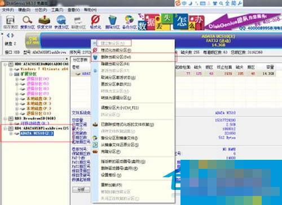The image size is (282, 205).
Task: Click the Save Changes (保存更改) toolbar icon
Action: point(11,22)
